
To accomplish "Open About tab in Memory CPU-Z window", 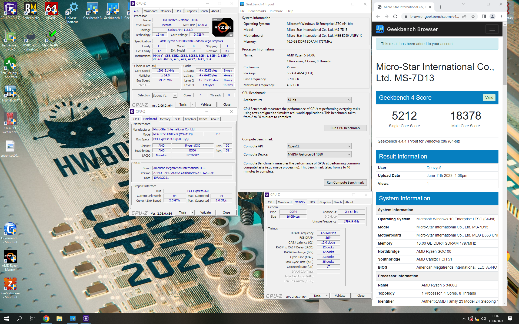I will coord(349,202).
